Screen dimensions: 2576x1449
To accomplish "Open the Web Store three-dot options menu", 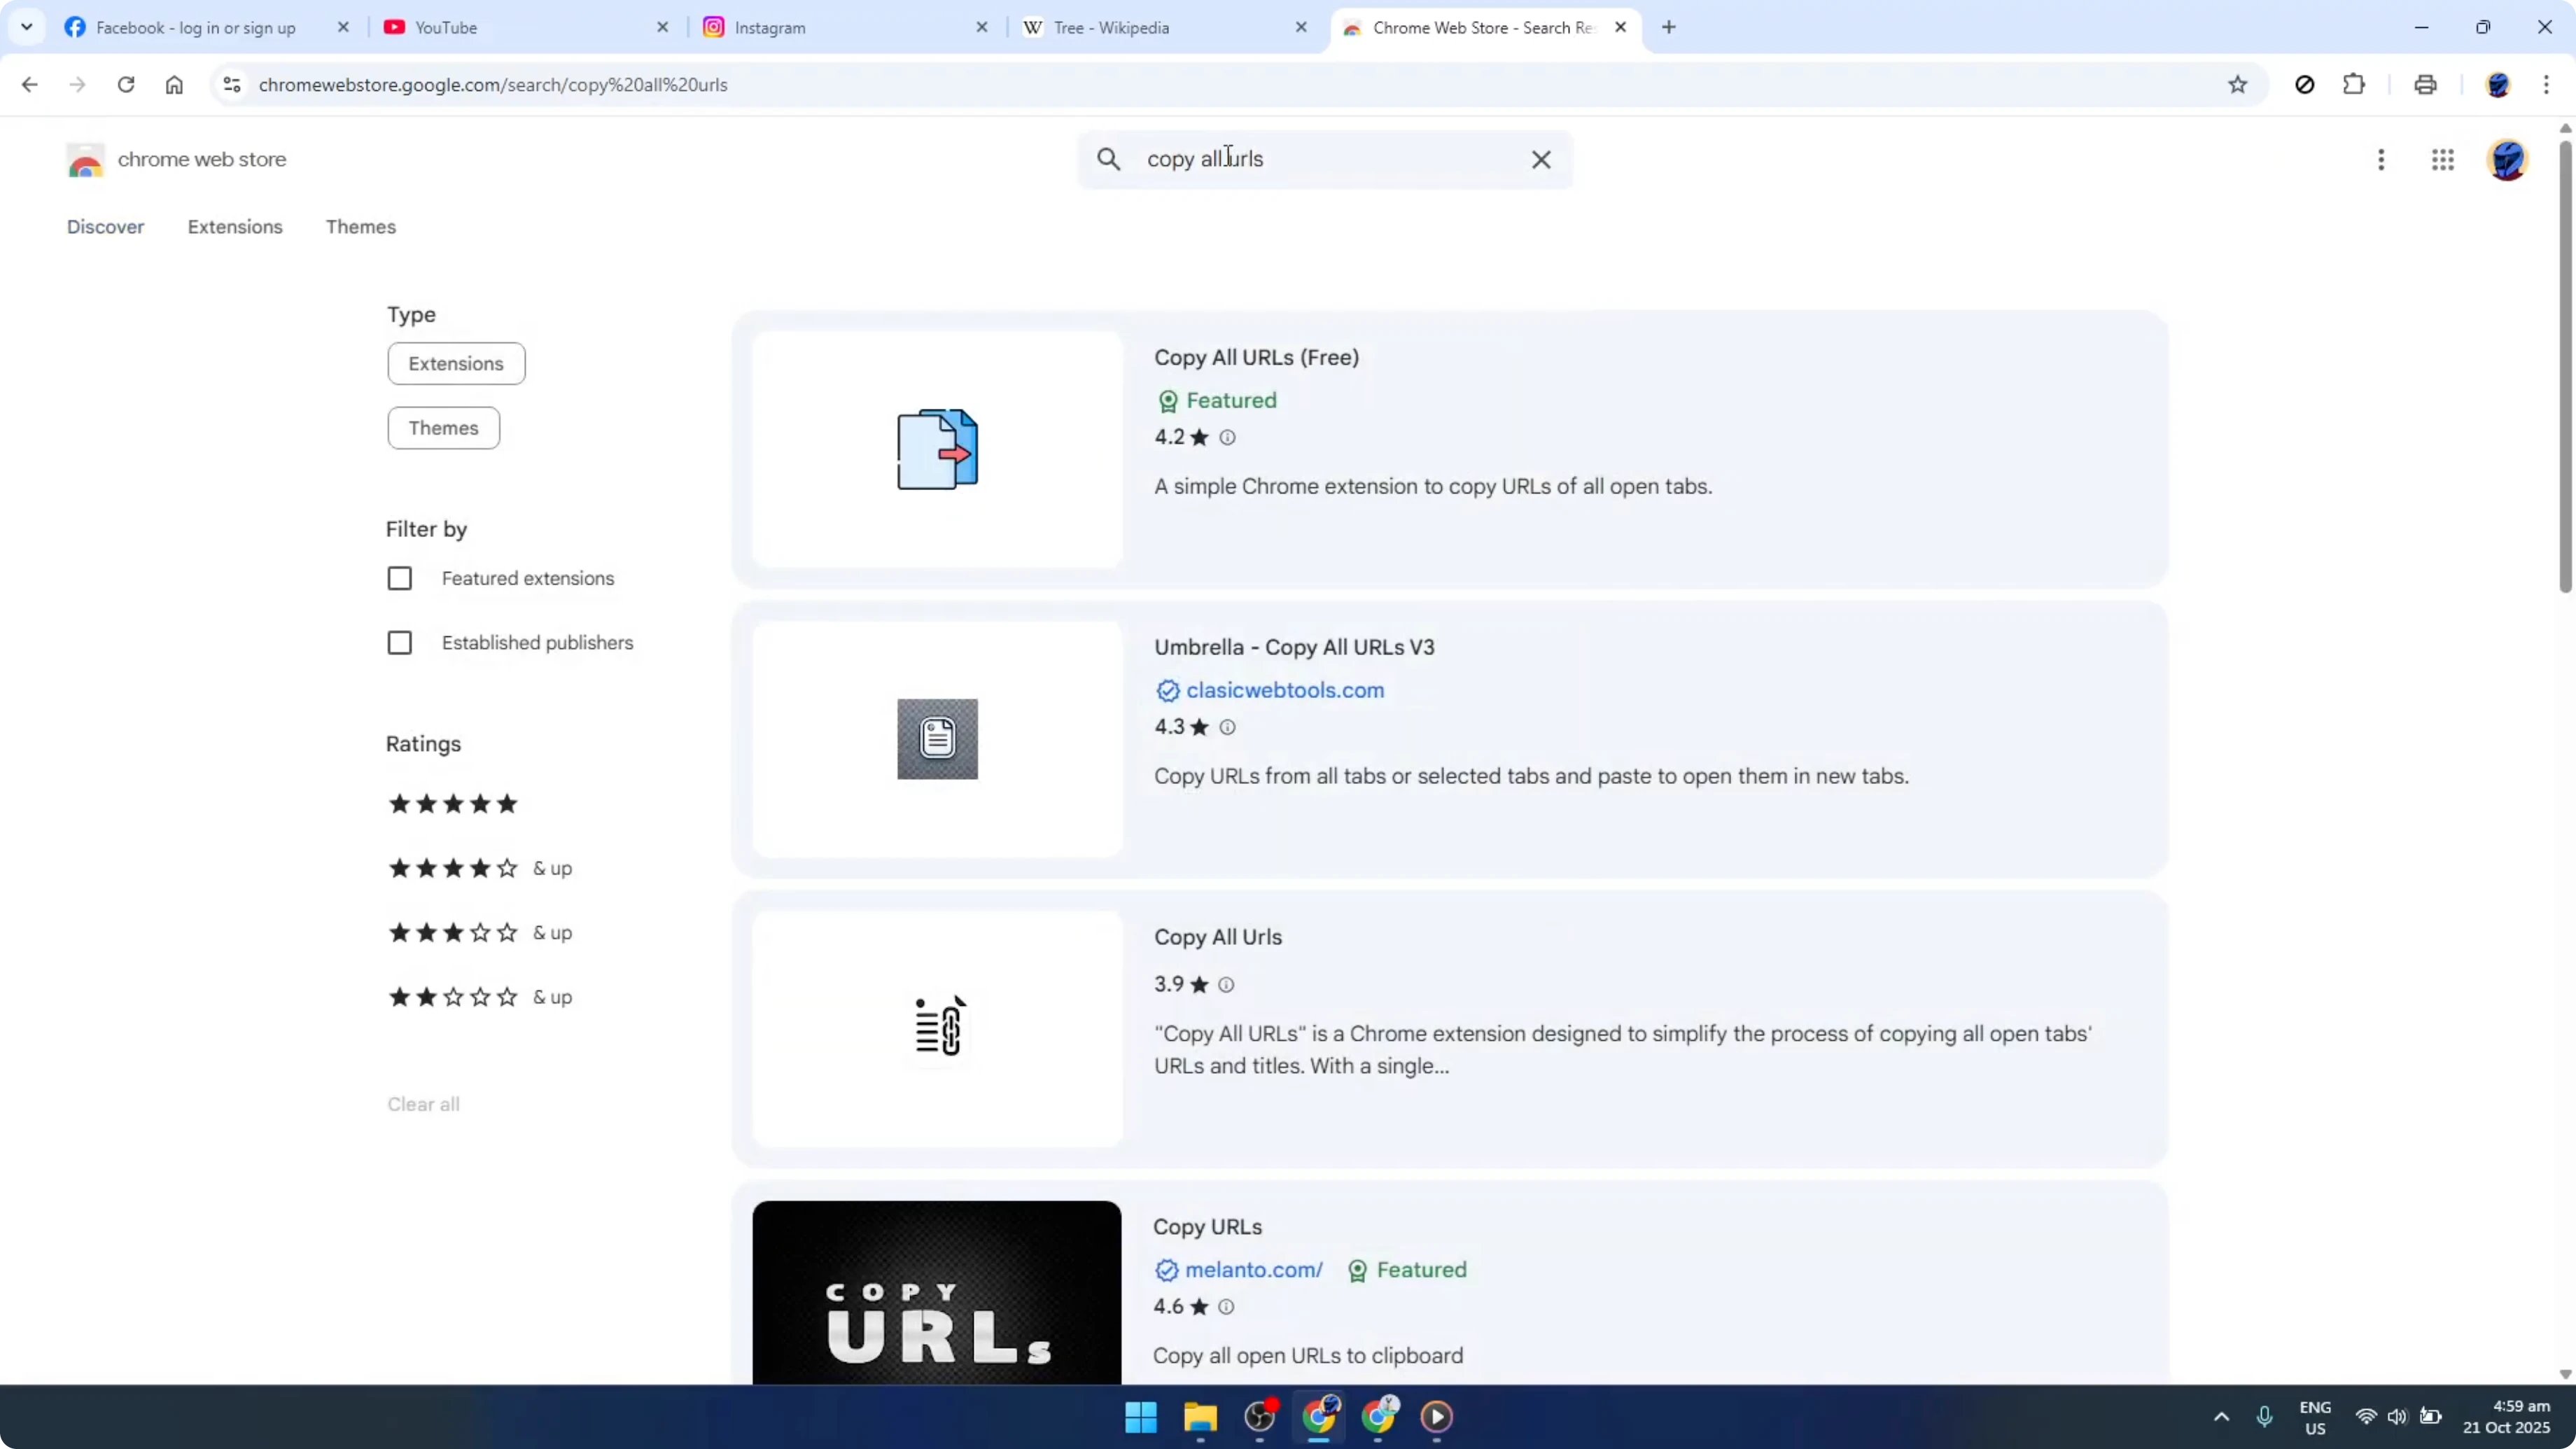I will [x=2382, y=160].
